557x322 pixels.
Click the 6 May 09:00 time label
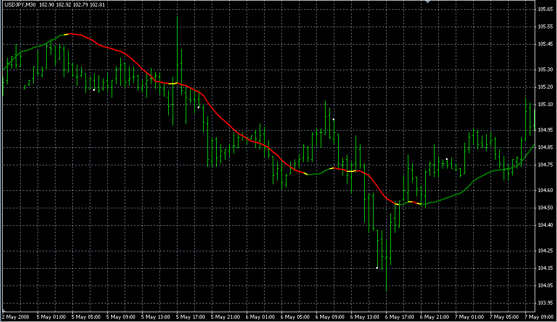pos(329,317)
